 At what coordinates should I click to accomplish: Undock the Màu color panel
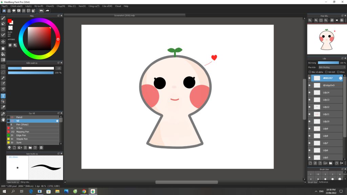tap(58, 16)
